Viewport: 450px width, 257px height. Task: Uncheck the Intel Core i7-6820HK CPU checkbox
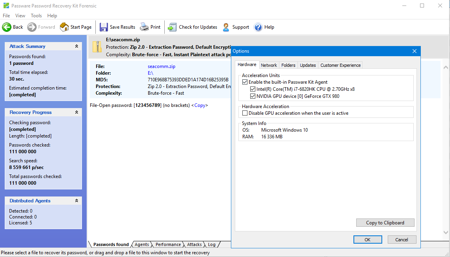(x=253, y=89)
